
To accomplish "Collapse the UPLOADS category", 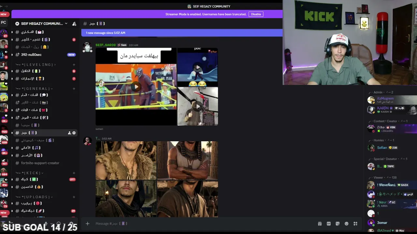I will (34, 197).
